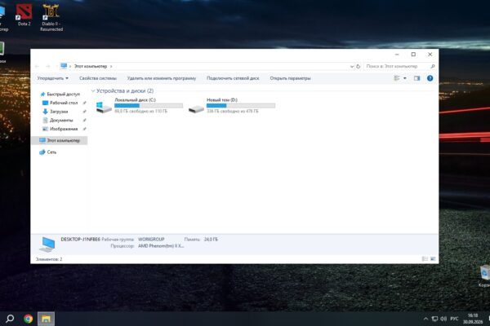
Task: Open the volume tray icon
Action: coord(443,319)
